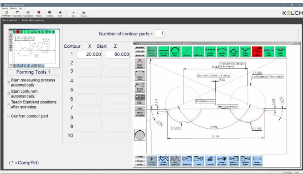This screenshot has width=303, height=174.
Task: Open the Administrator toolbar icon
Action: [17, 13]
